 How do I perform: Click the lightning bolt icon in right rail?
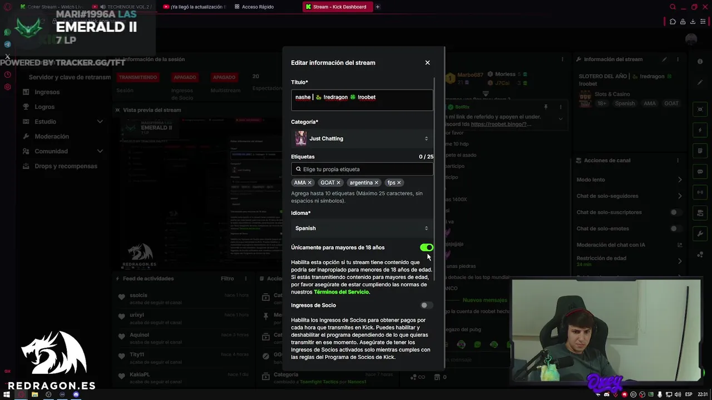[x=700, y=130]
